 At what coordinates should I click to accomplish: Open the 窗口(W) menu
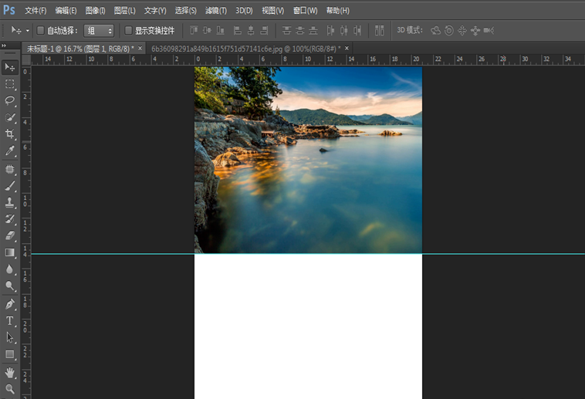click(305, 11)
